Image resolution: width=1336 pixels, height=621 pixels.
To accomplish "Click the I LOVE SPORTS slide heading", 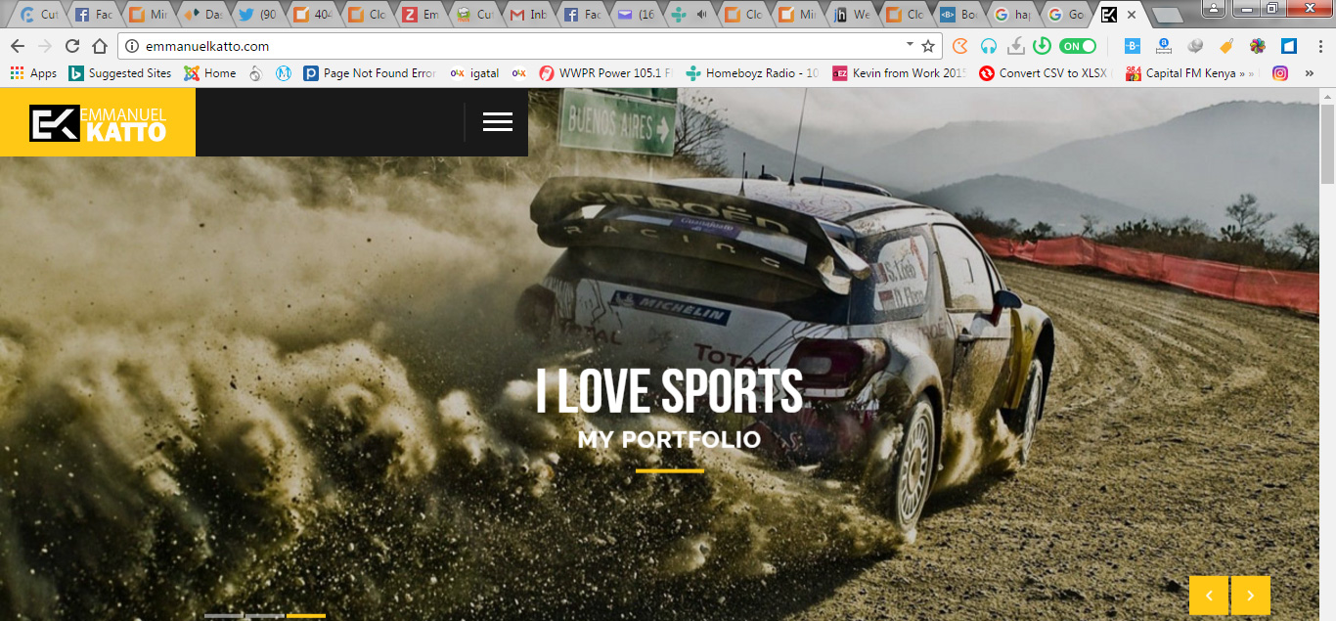I will 669,391.
